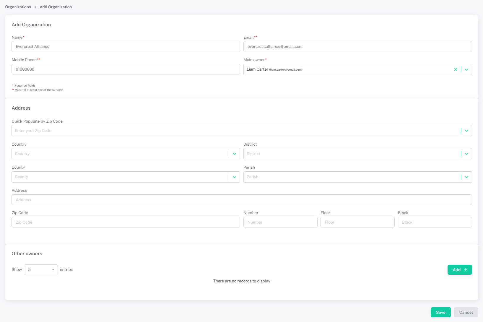Screen dimensions: 483x322
Task: Click the Address text input
Action: pos(242,200)
